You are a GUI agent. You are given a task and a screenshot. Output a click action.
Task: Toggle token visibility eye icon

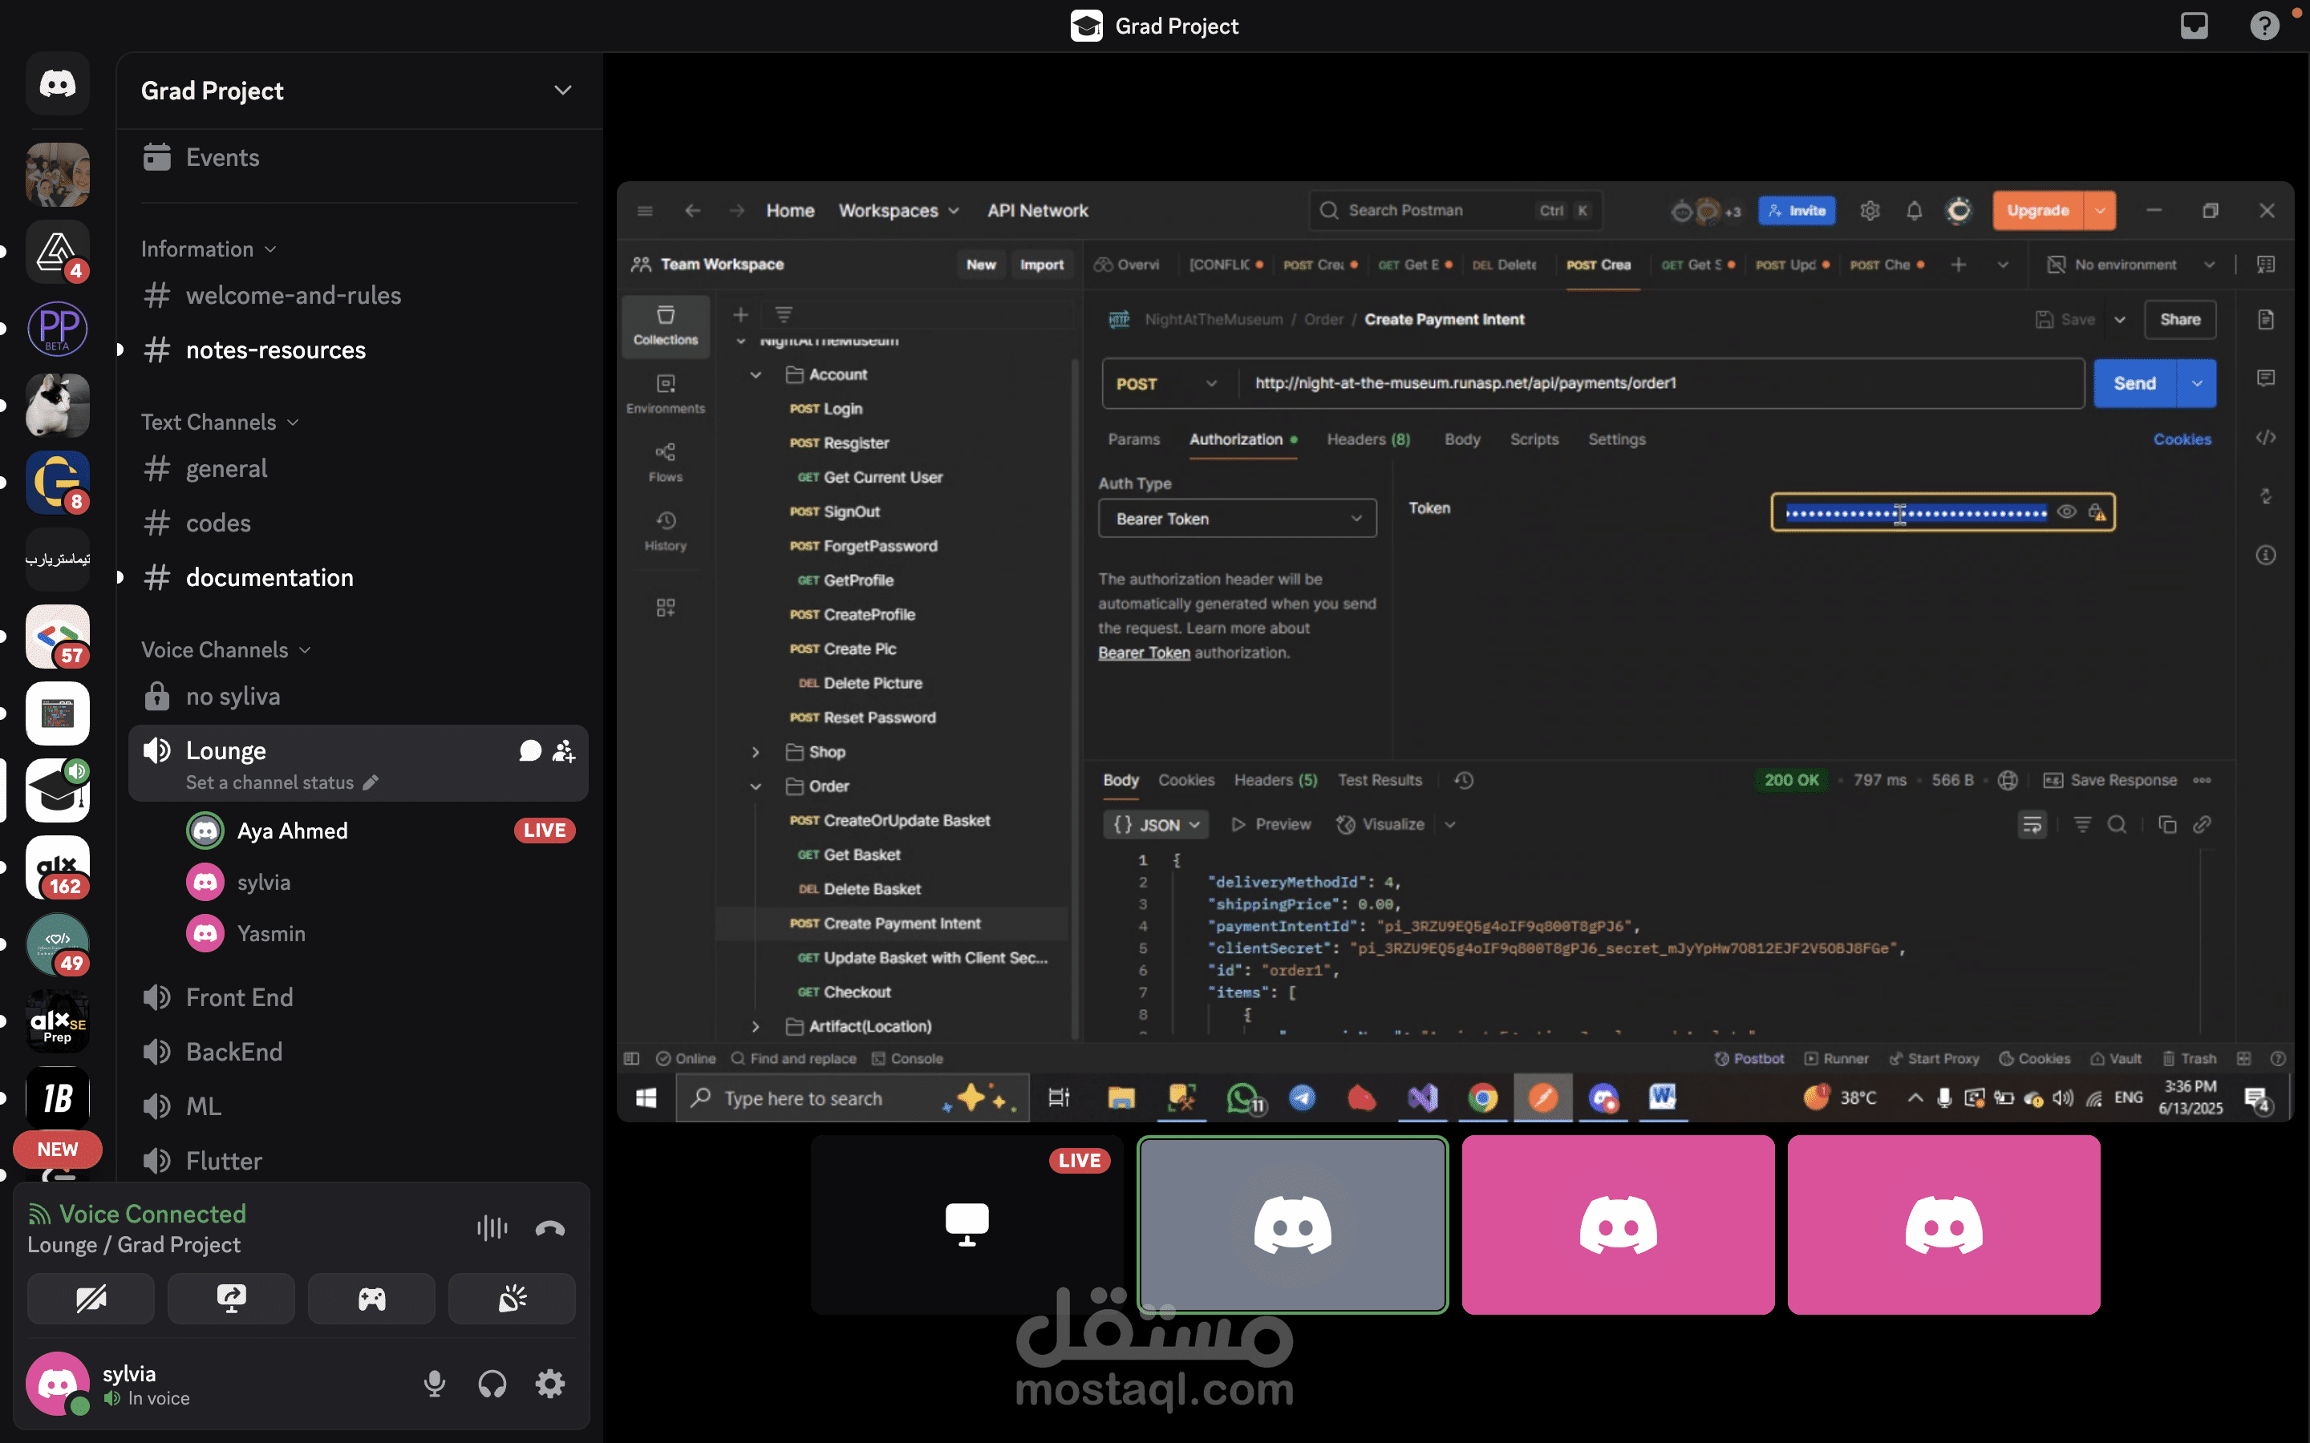click(x=2067, y=512)
